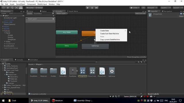Open the Edit menu
Viewport: 184px width, 103px height.
(7, 4)
